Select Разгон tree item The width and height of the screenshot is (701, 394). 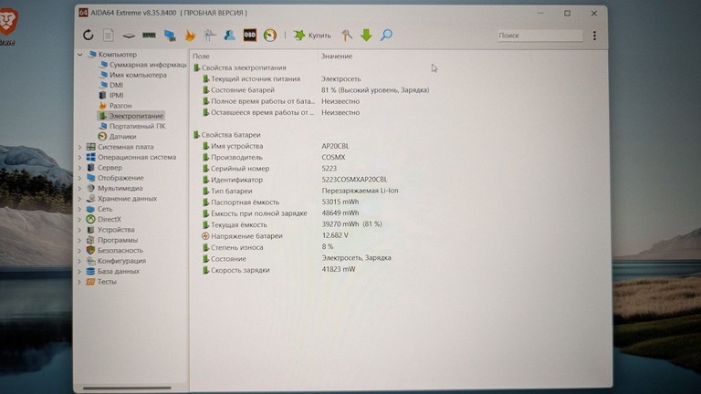coord(115,106)
